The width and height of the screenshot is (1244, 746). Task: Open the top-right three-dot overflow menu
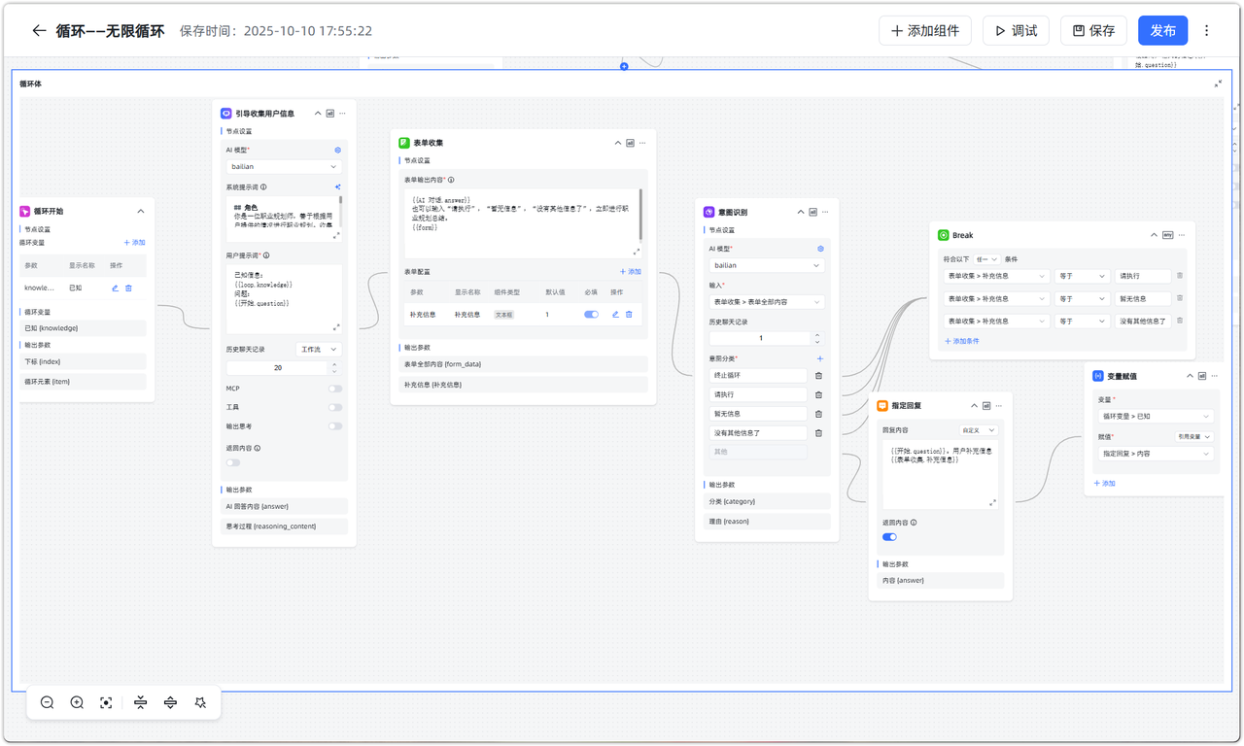coord(1207,31)
